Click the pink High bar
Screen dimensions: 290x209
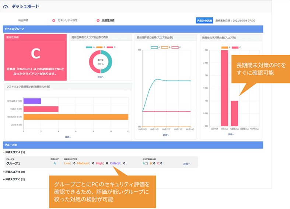click(41, 109)
